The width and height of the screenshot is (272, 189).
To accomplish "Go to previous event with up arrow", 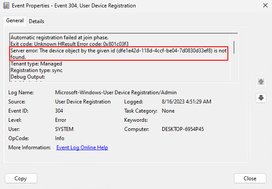I will tap(261, 82).
